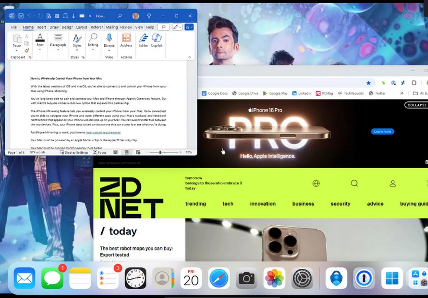Click the Display Settings status bar item

pyautogui.click(x=74, y=152)
